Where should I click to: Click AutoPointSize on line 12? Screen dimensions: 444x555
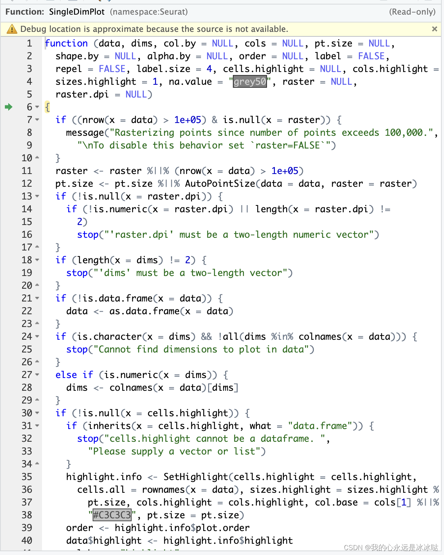pos(220,183)
